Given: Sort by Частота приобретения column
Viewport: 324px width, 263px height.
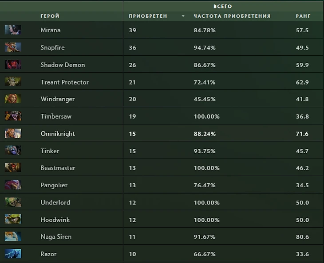Looking at the screenshot, I should pos(232,16).
